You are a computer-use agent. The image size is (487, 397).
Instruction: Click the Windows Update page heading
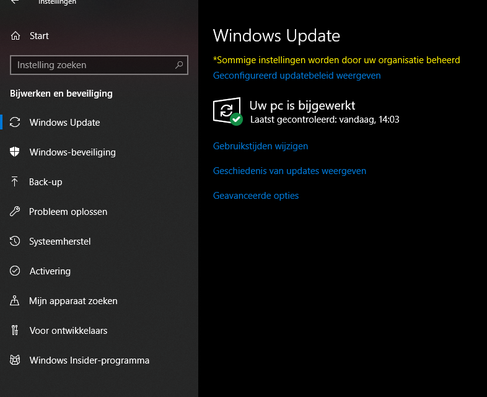pos(276,36)
